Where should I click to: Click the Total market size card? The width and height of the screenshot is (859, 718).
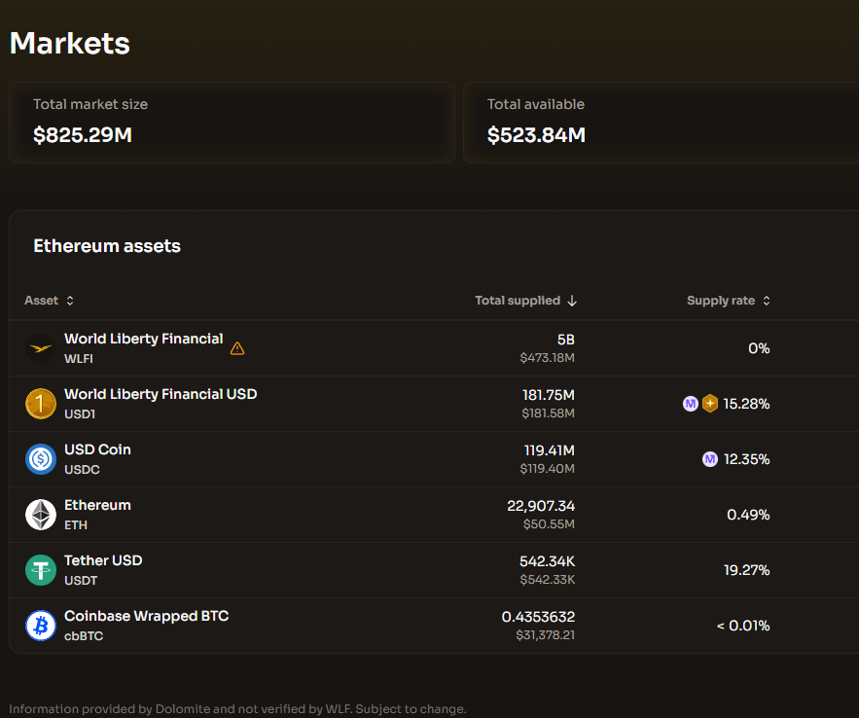tap(232, 123)
